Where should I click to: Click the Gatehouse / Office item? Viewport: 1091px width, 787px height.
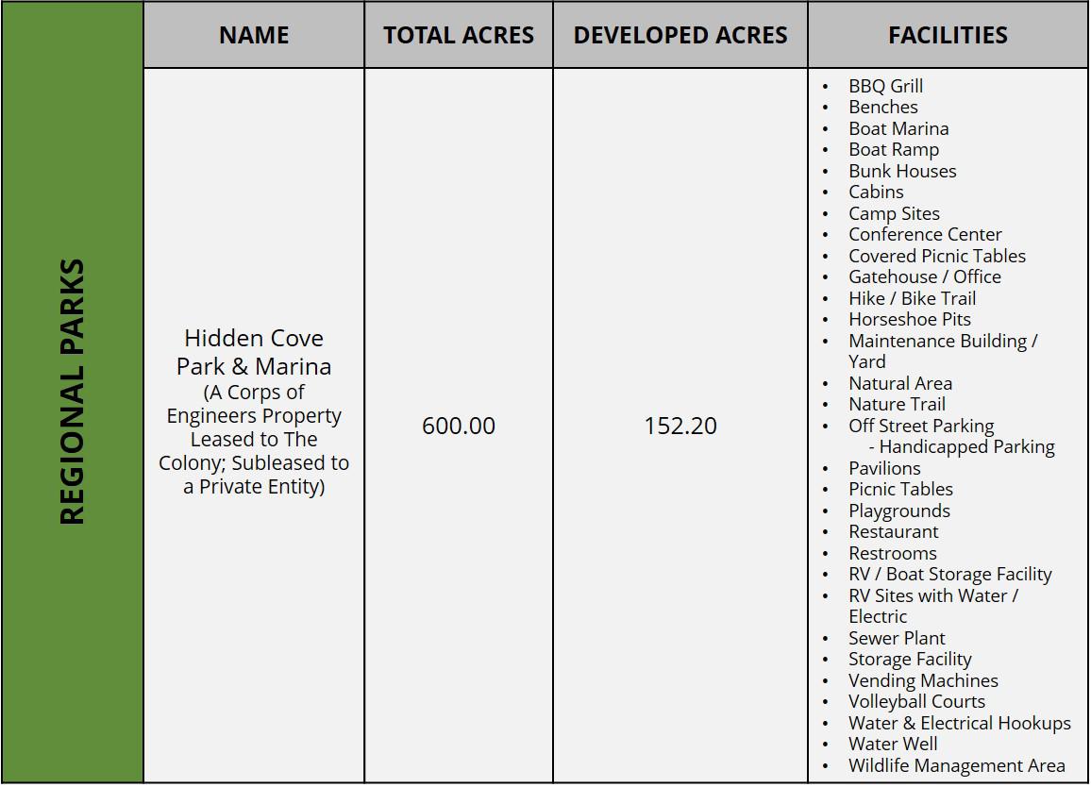(x=925, y=276)
